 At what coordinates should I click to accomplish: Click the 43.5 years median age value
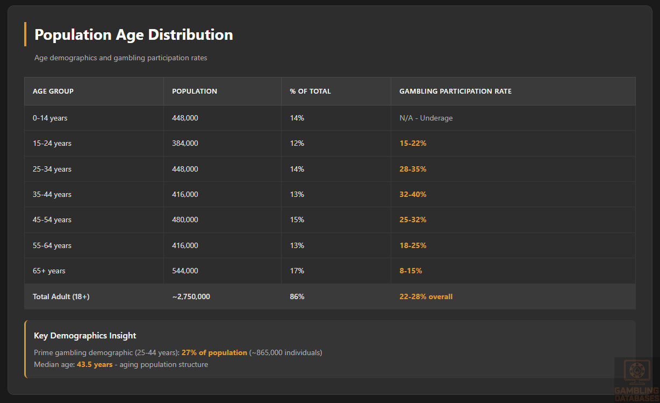pyautogui.click(x=95, y=364)
